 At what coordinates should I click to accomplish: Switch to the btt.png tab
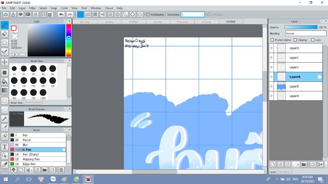click(x=85, y=22)
